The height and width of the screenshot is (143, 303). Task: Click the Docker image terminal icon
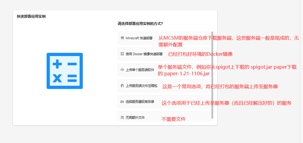(x=122, y=54)
